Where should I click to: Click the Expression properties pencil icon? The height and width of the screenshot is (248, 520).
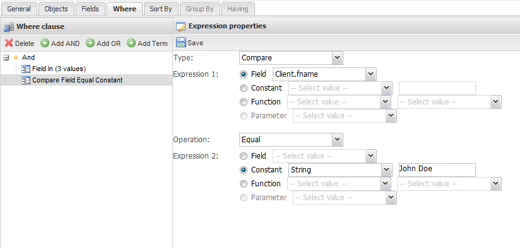pos(180,26)
